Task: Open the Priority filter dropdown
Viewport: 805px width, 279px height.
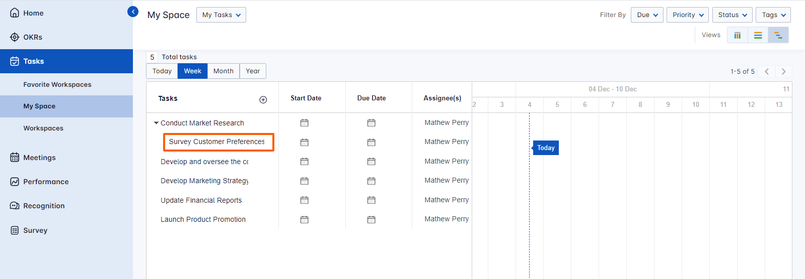Action: (688, 15)
